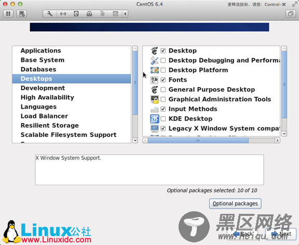Click the hard disk toolbar icon
Image resolution: width=299 pixels, height=245 pixels.
76,14
